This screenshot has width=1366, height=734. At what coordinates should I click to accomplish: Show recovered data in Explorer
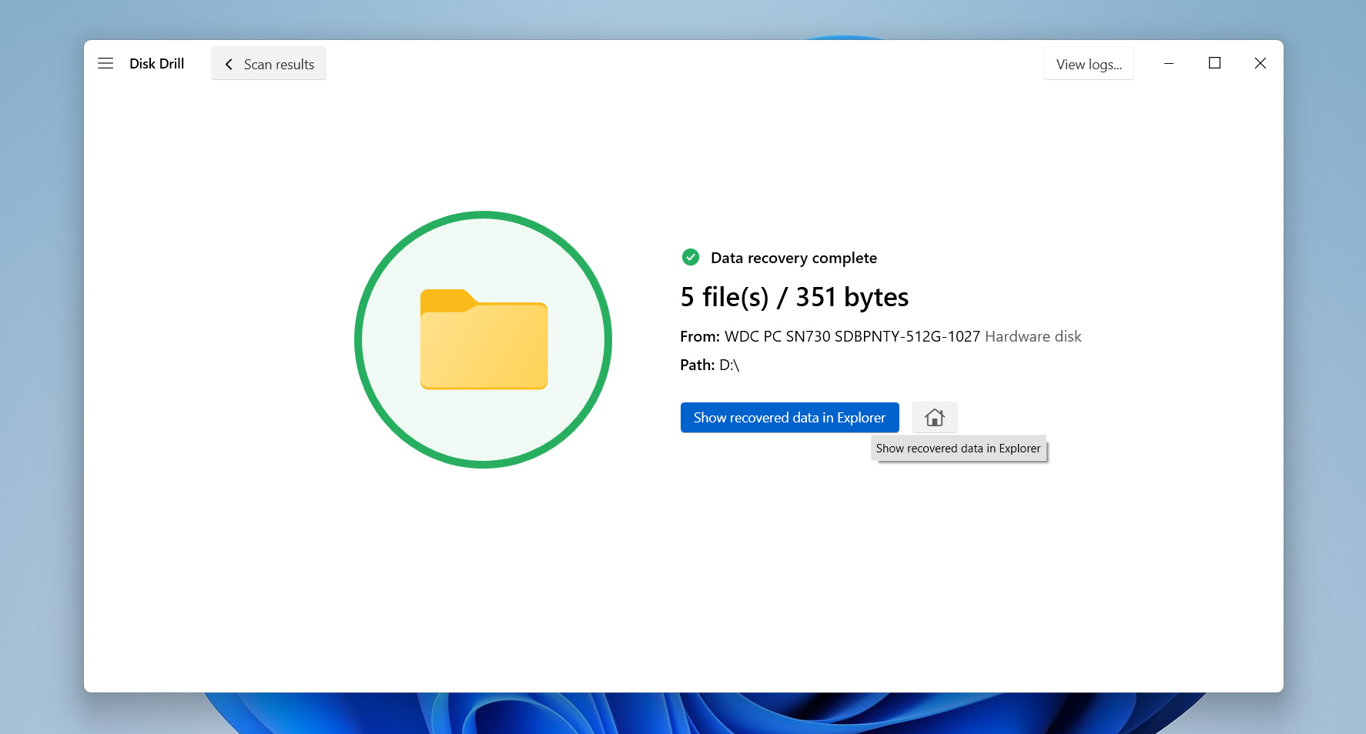coord(789,418)
